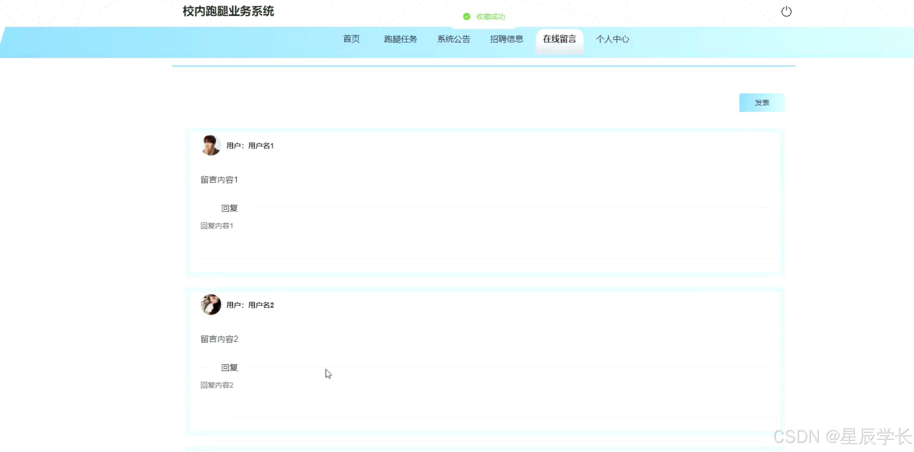Click the username 用户名2 label
The height and width of the screenshot is (452, 914).
pos(261,304)
